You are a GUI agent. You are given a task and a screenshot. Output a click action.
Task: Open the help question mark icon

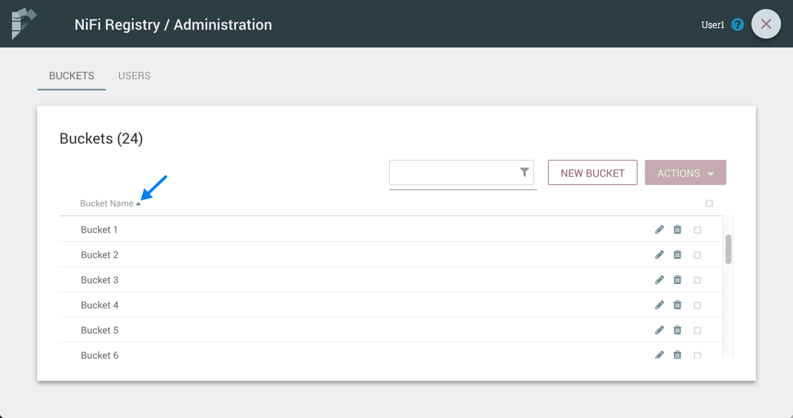click(738, 24)
